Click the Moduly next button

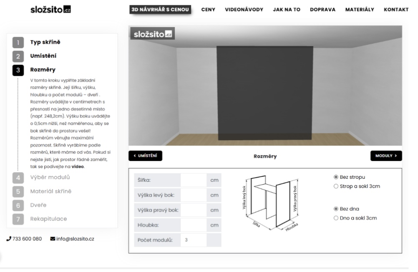tap(386, 156)
